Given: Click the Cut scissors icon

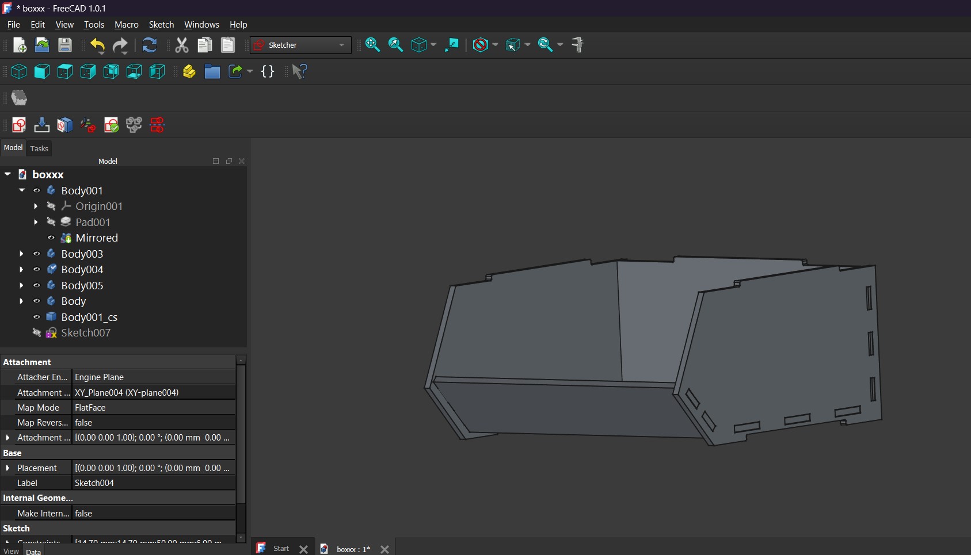Looking at the screenshot, I should click(x=182, y=45).
